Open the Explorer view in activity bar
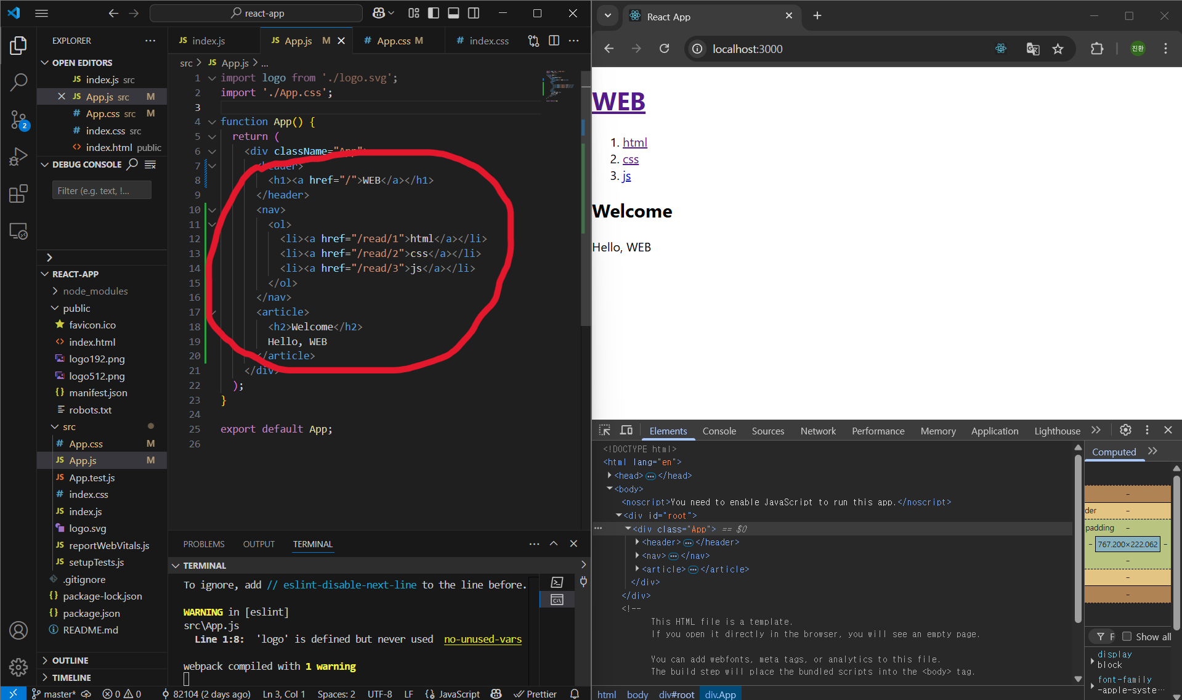Screen dimensions: 1182x700 click(x=18, y=46)
